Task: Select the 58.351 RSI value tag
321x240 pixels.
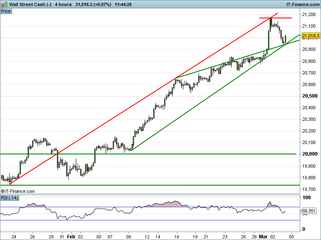Action: (x=309, y=211)
